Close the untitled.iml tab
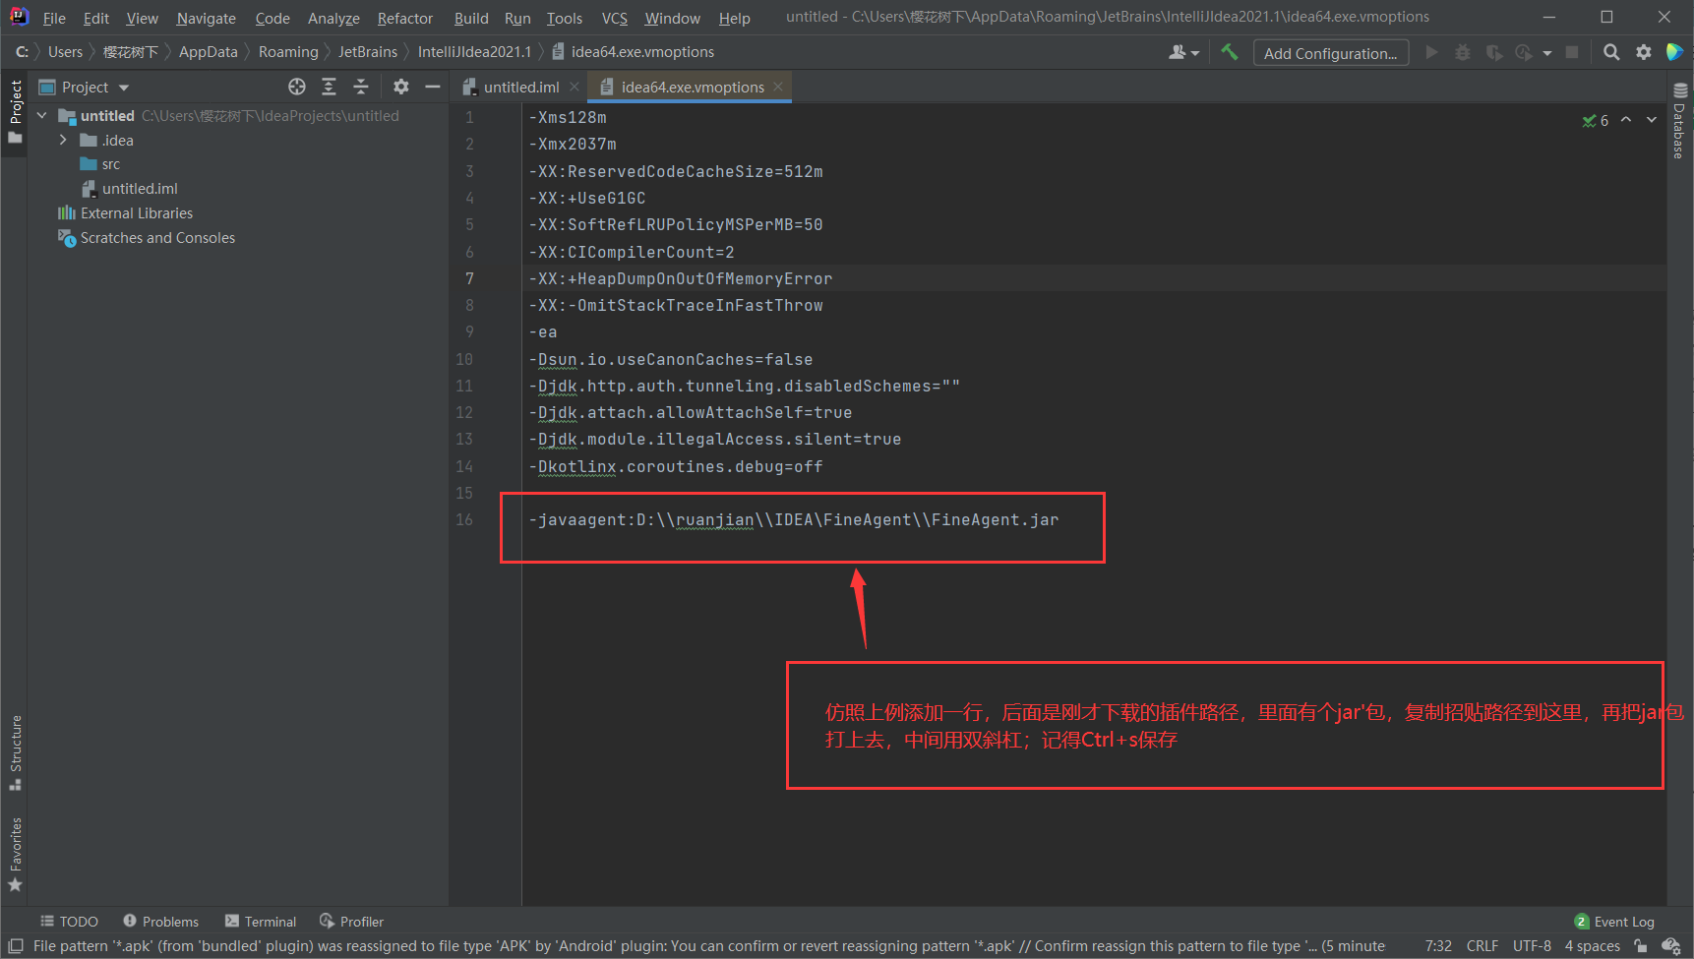The image size is (1694, 959). coord(575,87)
